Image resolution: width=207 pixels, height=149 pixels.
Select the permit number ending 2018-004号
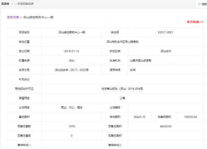pos(123,89)
